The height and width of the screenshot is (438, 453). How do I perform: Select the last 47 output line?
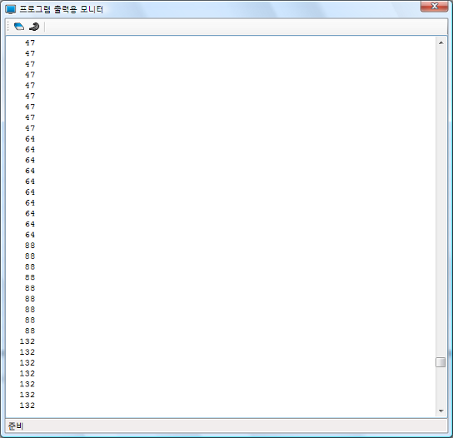30,128
